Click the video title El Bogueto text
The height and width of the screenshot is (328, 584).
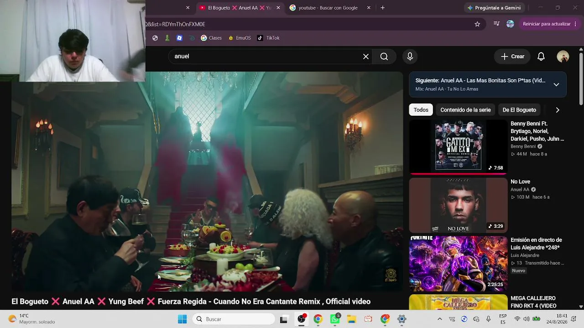(x=191, y=302)
